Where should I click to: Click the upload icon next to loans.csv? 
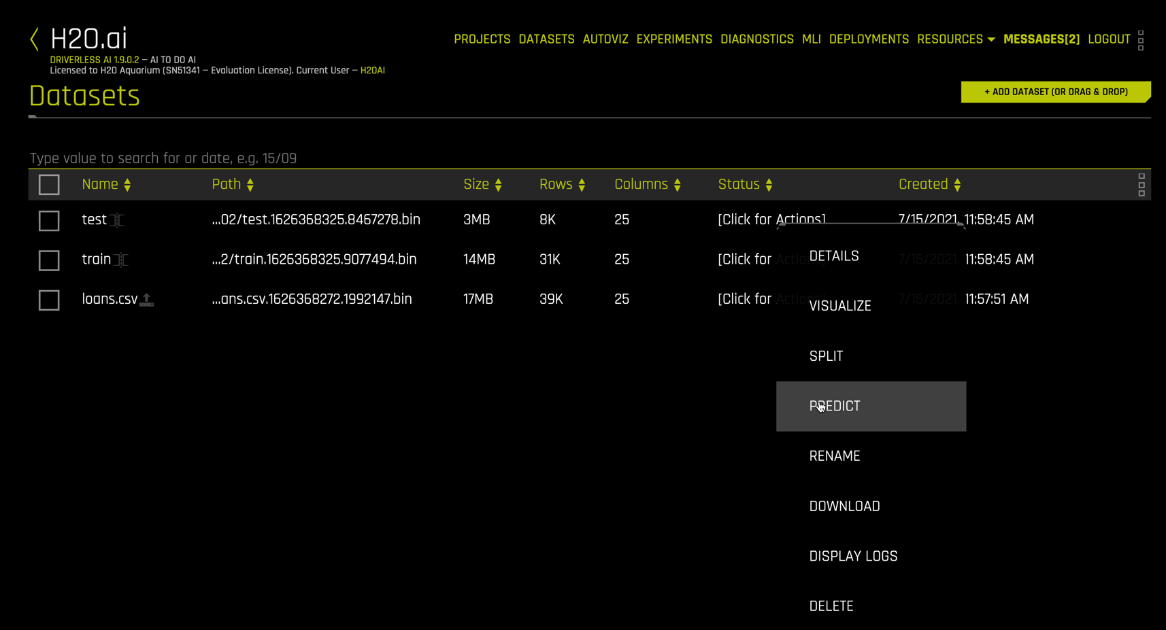[146, 300]
